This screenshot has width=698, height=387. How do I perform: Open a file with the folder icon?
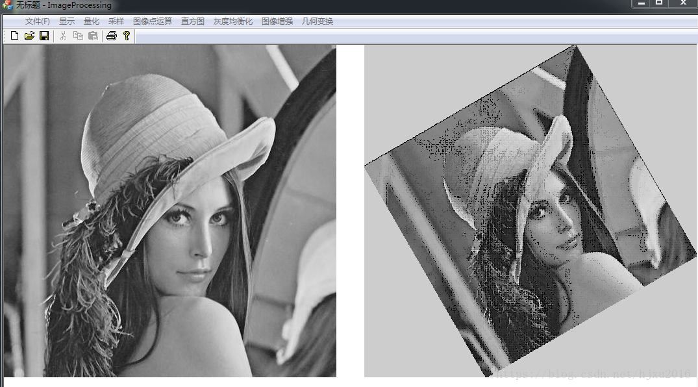(x=29, y=36)
